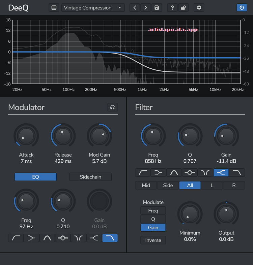
Task: Go to previous preset arrow
Action: click(135, 8)
